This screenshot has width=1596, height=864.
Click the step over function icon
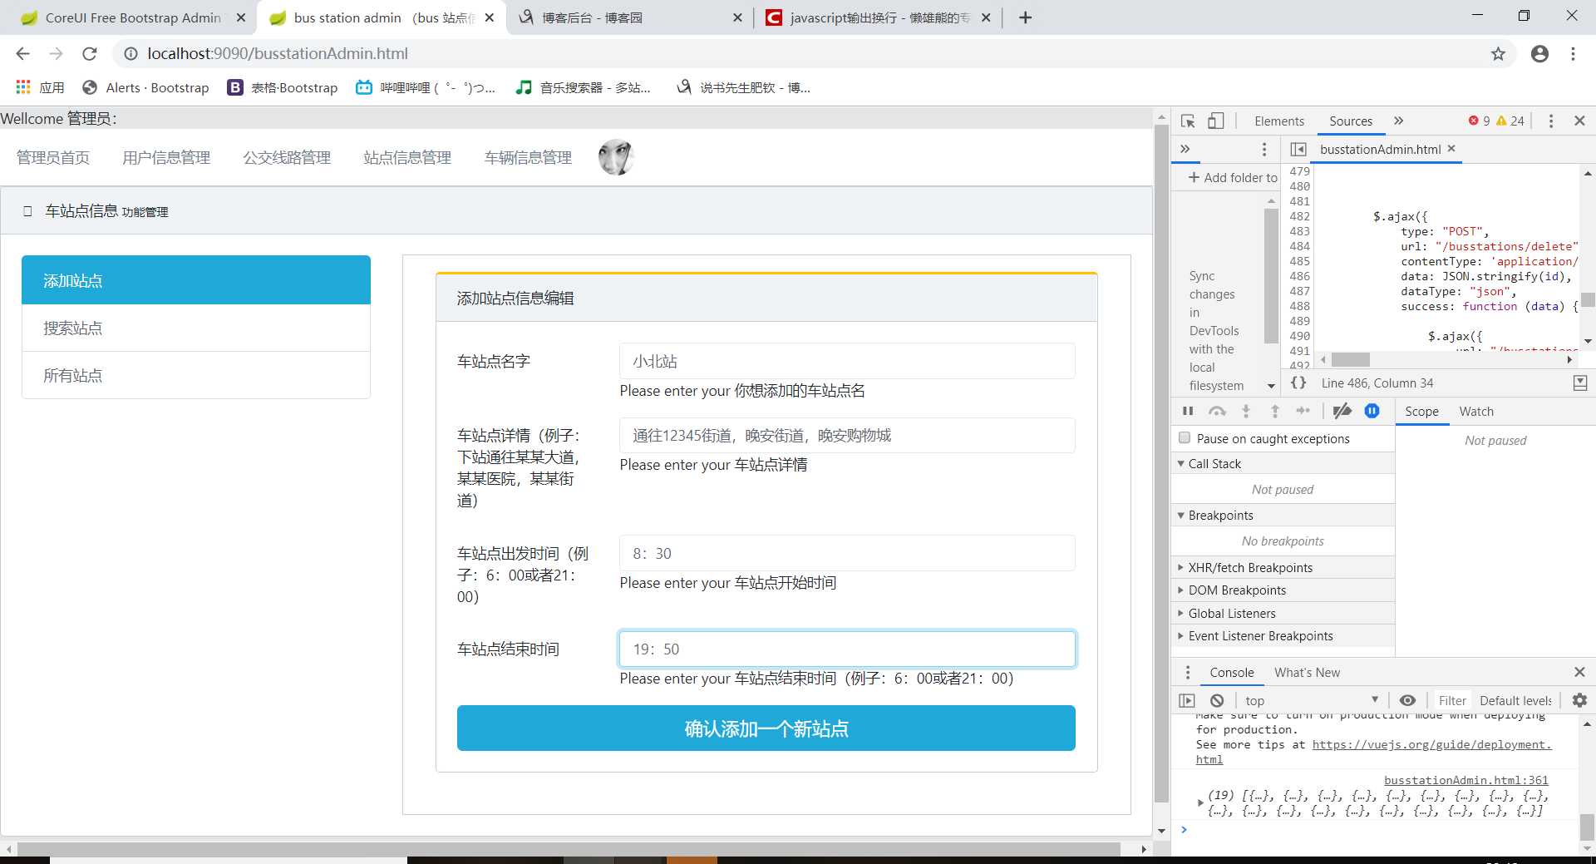point(1217,411)
